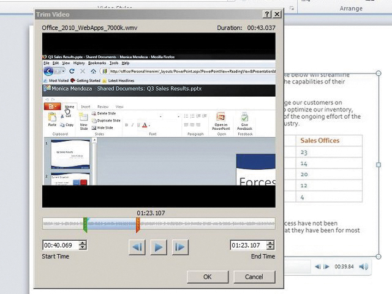The height and width of the screenshot is (294, 392).
Task: Open the Video Styles dialog launcher in the ribbon
Action: [292, 8]
